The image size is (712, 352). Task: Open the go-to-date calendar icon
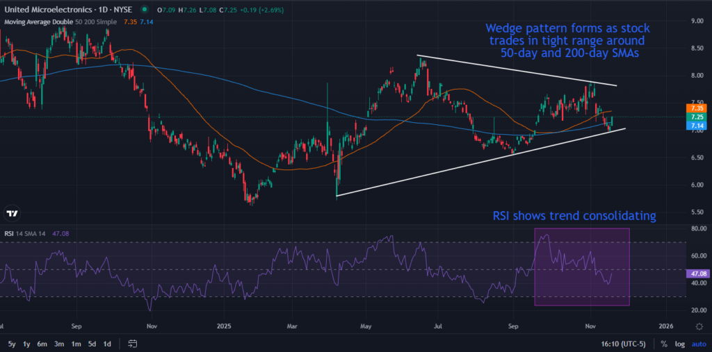[x=132, y=344]
